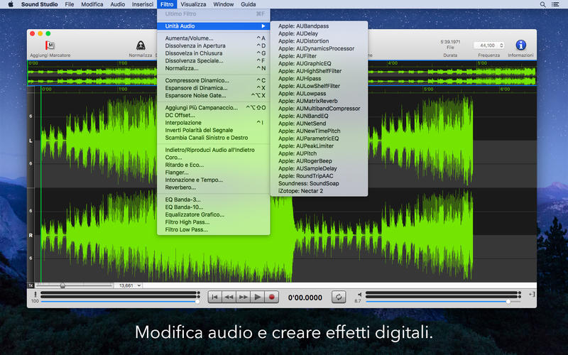Viewport: 568px width, 355px height.
Task: Open the Informazioni info icon
Action: pos(520,45)
